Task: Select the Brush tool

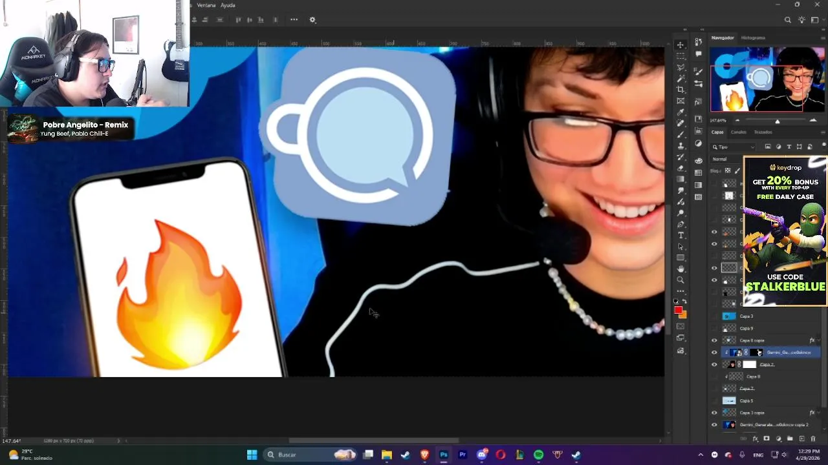Action: (x=681, y=134)
